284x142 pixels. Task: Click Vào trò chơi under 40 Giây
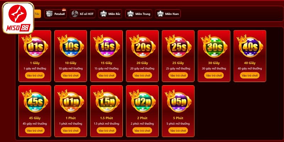[250, 75]
